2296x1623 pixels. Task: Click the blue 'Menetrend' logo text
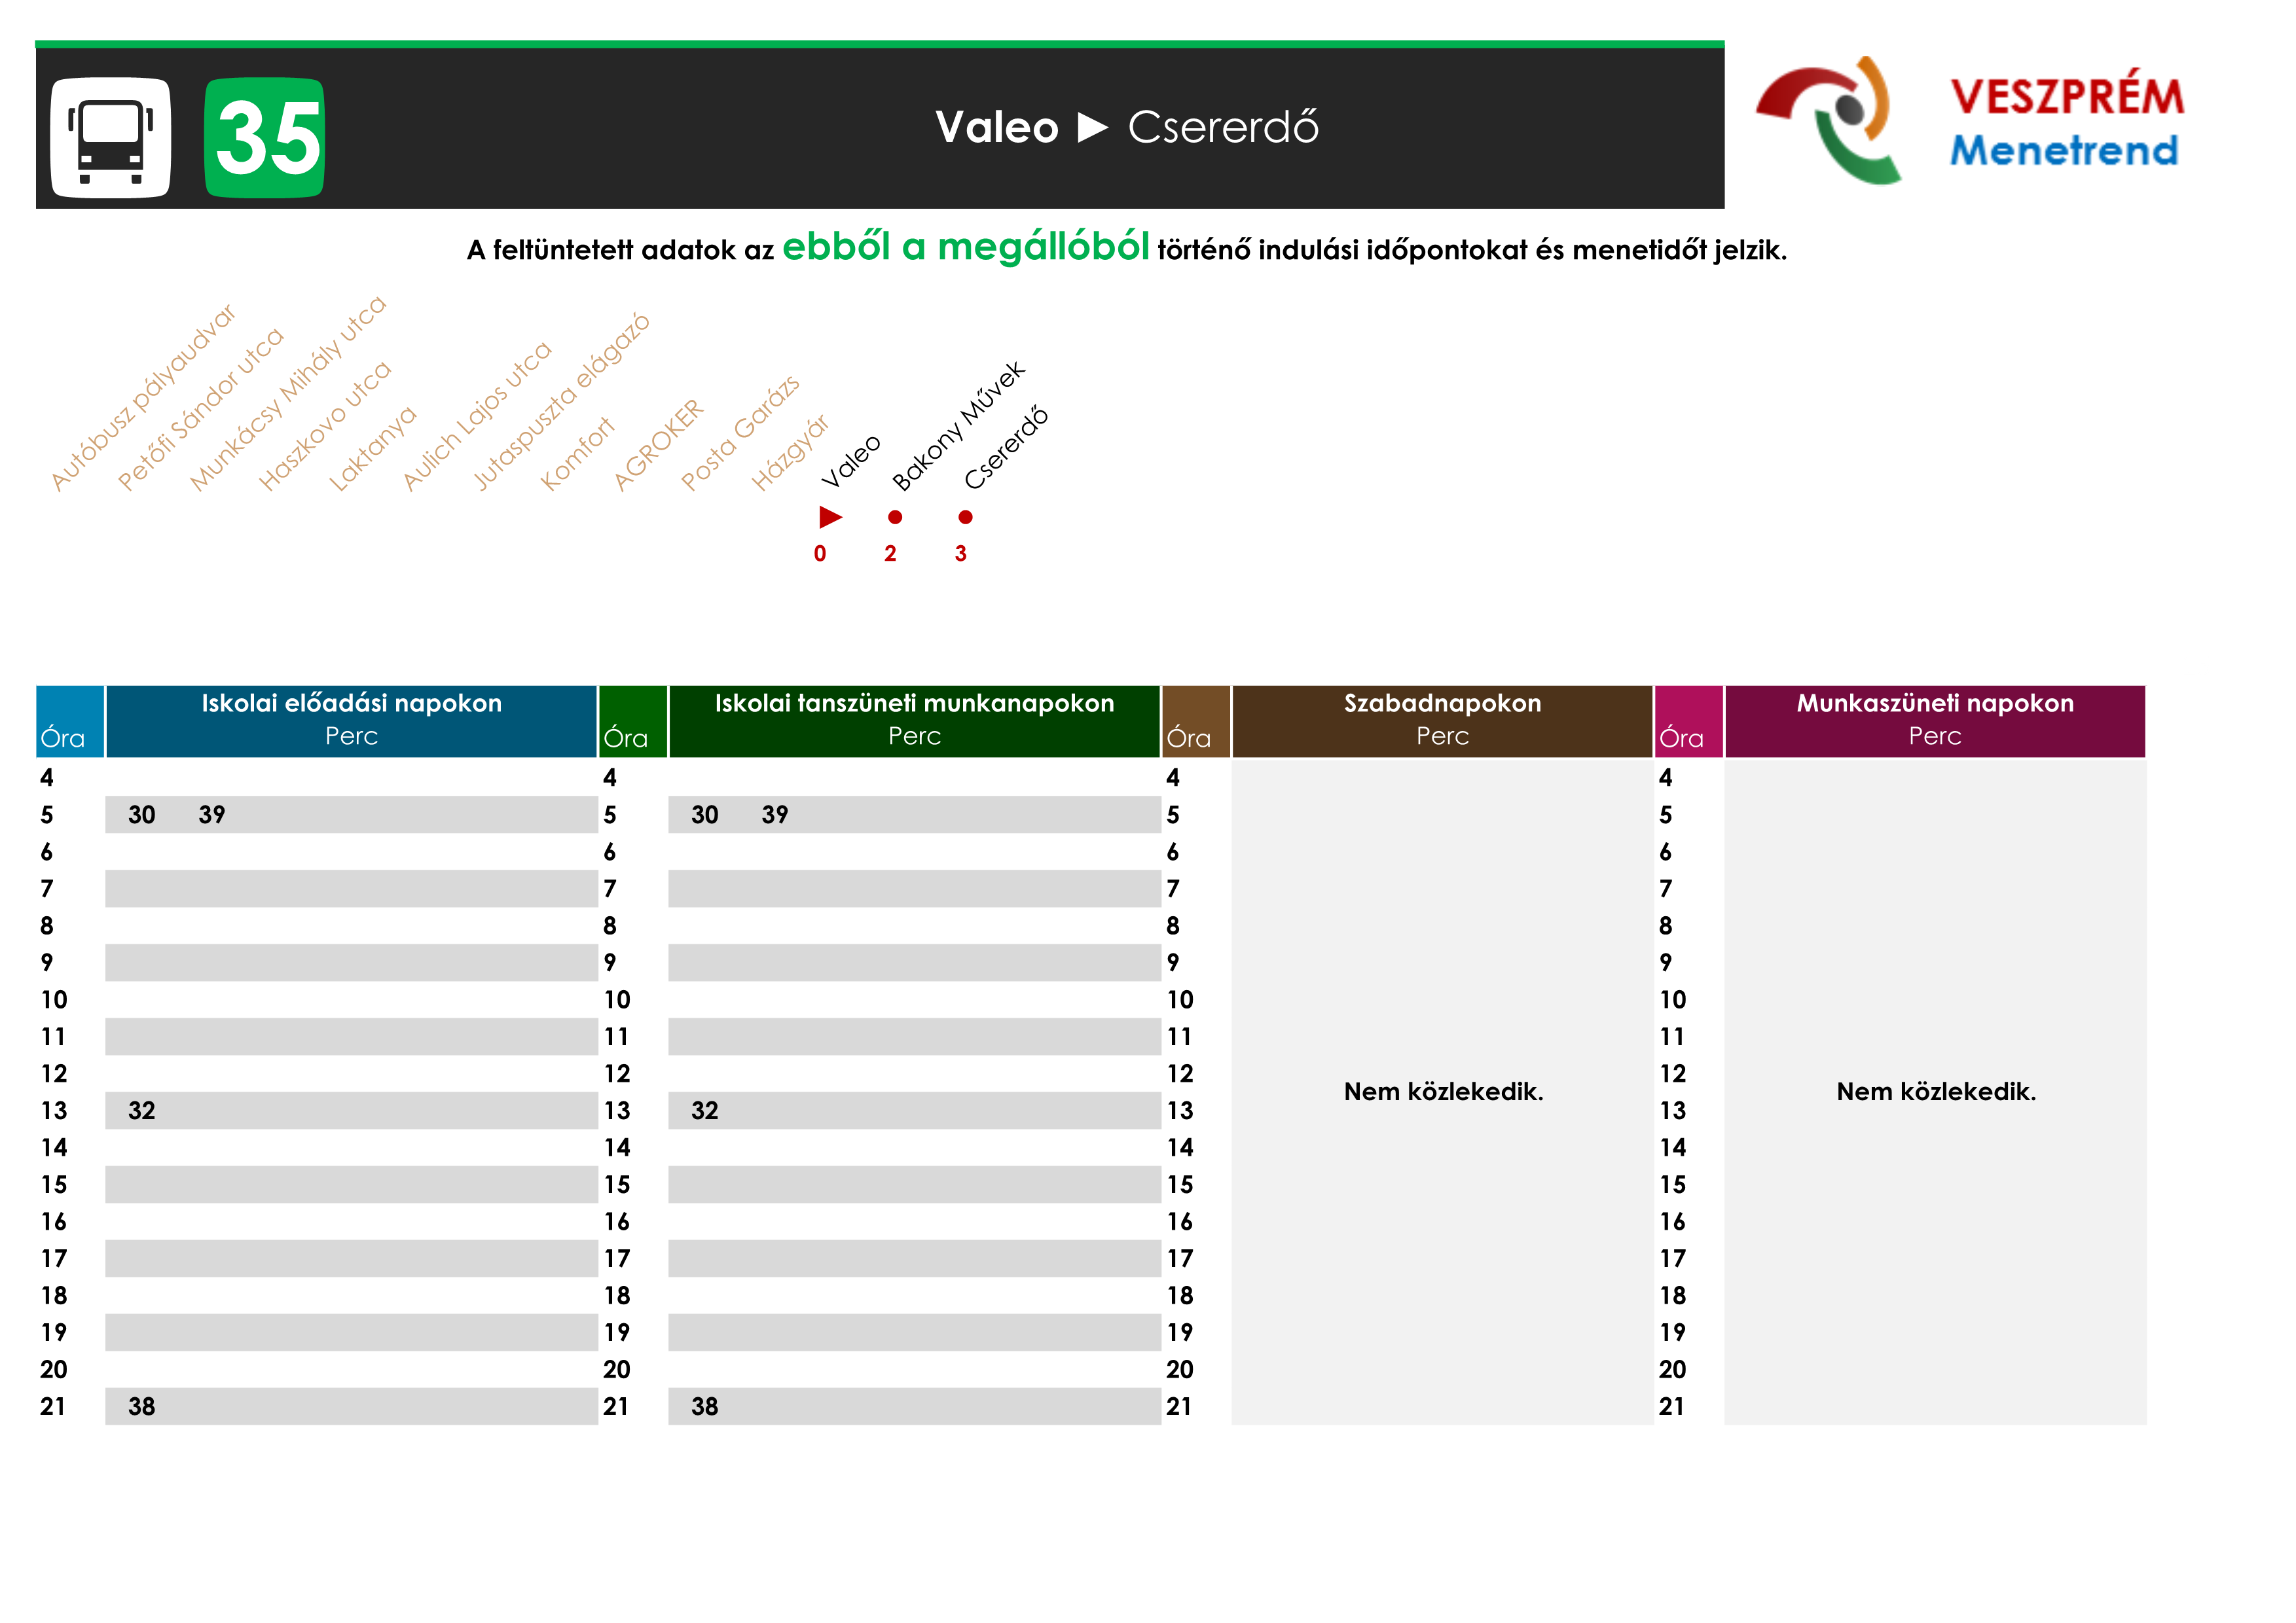(2064, 151)
